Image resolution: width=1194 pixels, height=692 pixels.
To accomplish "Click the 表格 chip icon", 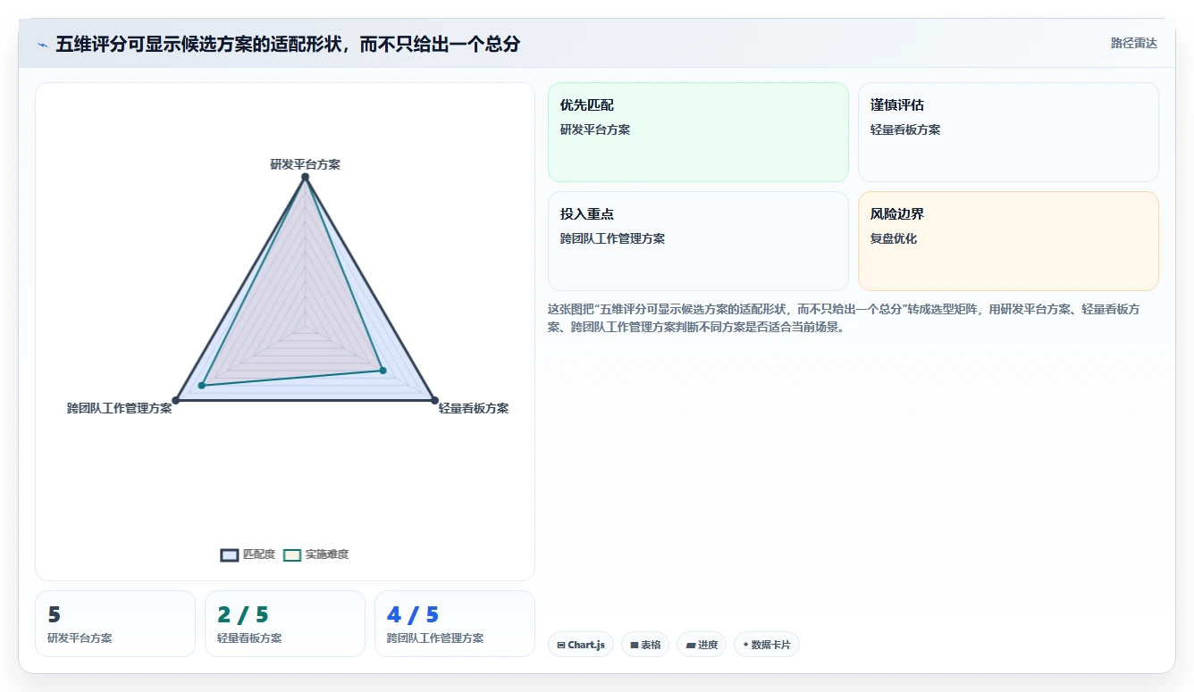I will pyautogui.click(x=634, y=645).
